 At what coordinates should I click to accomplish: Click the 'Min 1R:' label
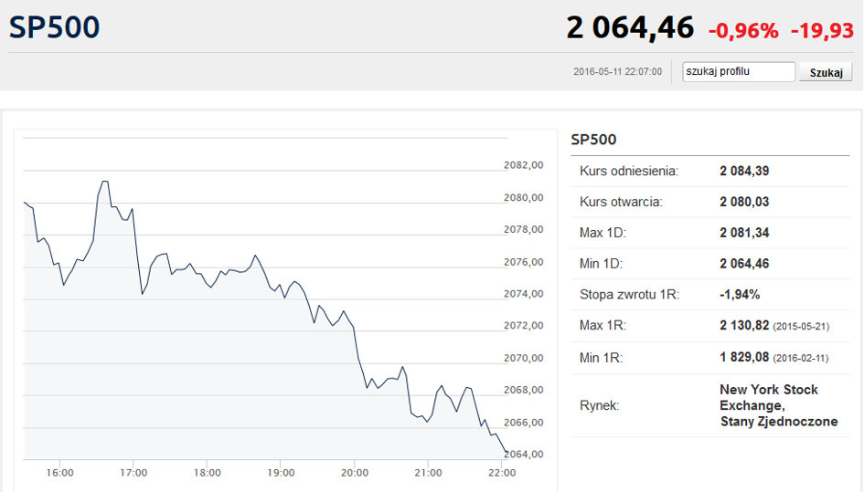click(x=602, y=358)
